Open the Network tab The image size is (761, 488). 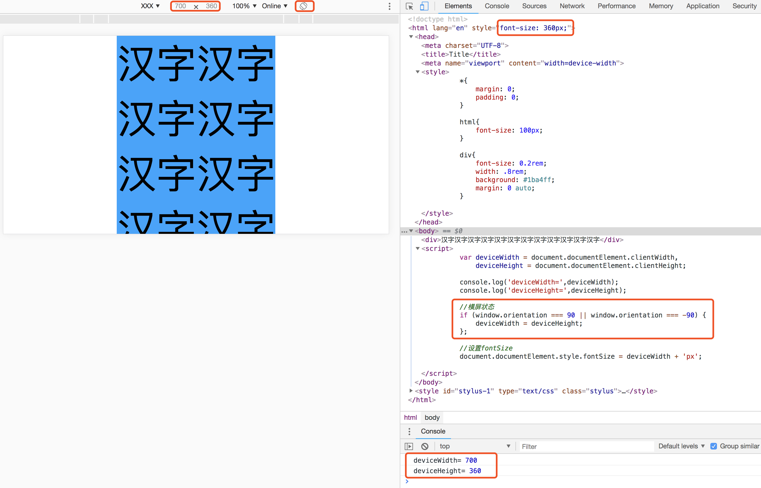[x=572, y=6]
